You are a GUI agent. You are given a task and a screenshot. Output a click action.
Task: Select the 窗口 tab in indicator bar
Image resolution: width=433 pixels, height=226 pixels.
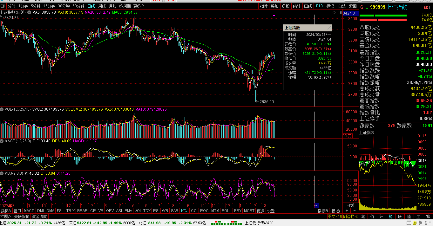[17, 211]
